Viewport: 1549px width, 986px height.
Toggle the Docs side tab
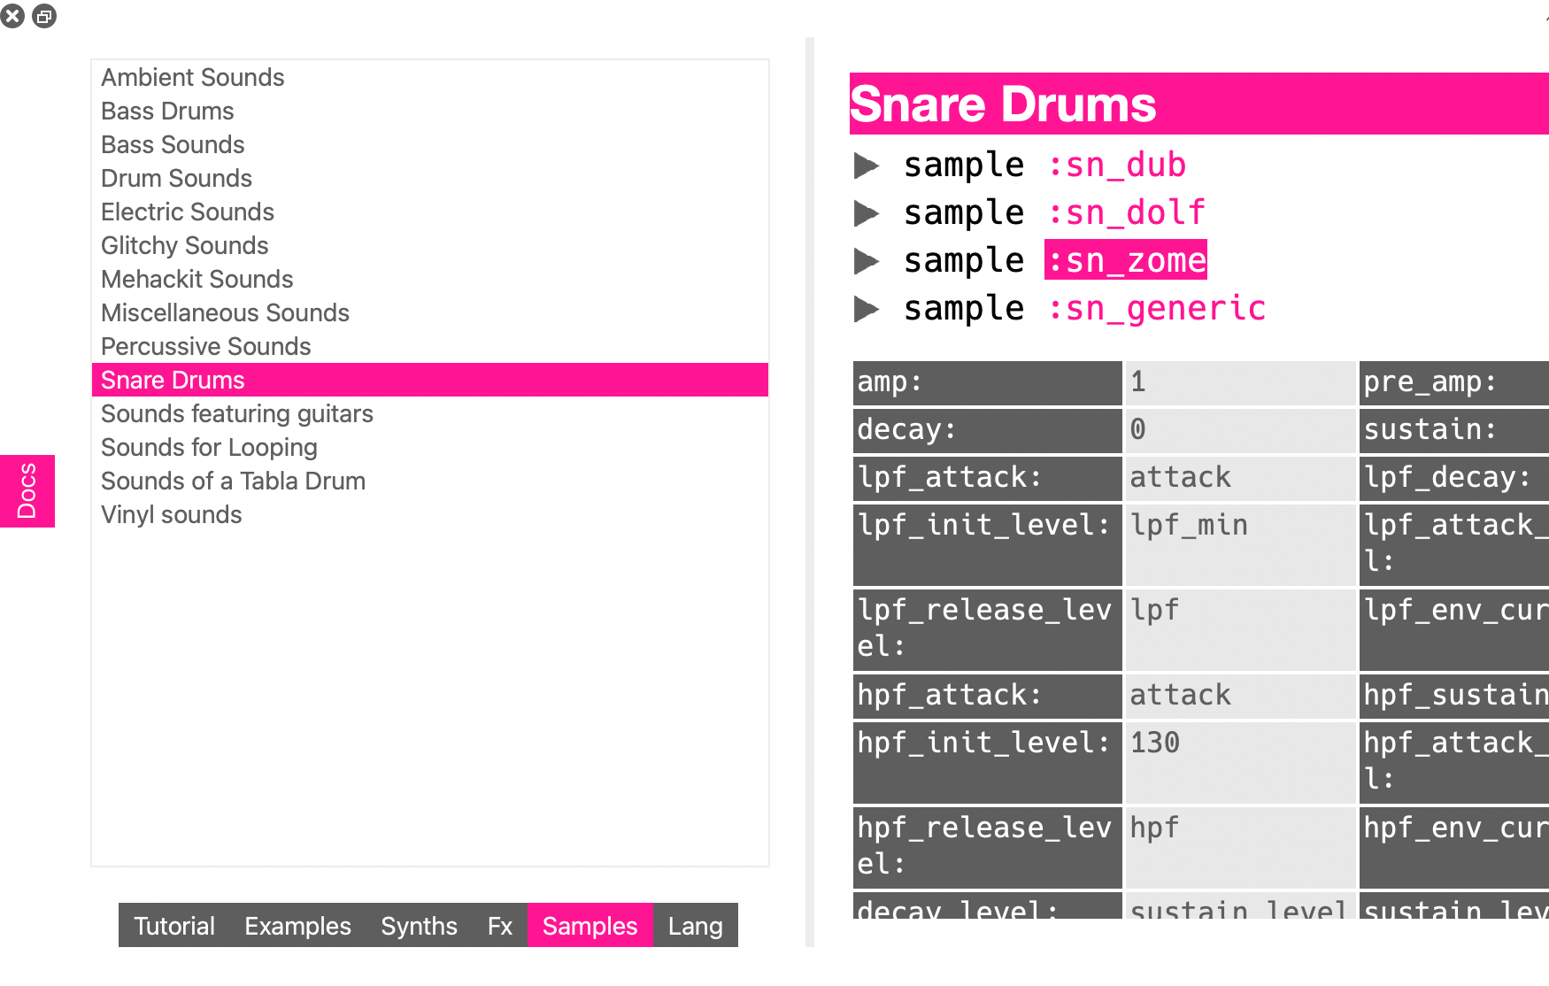pos(27,491)
